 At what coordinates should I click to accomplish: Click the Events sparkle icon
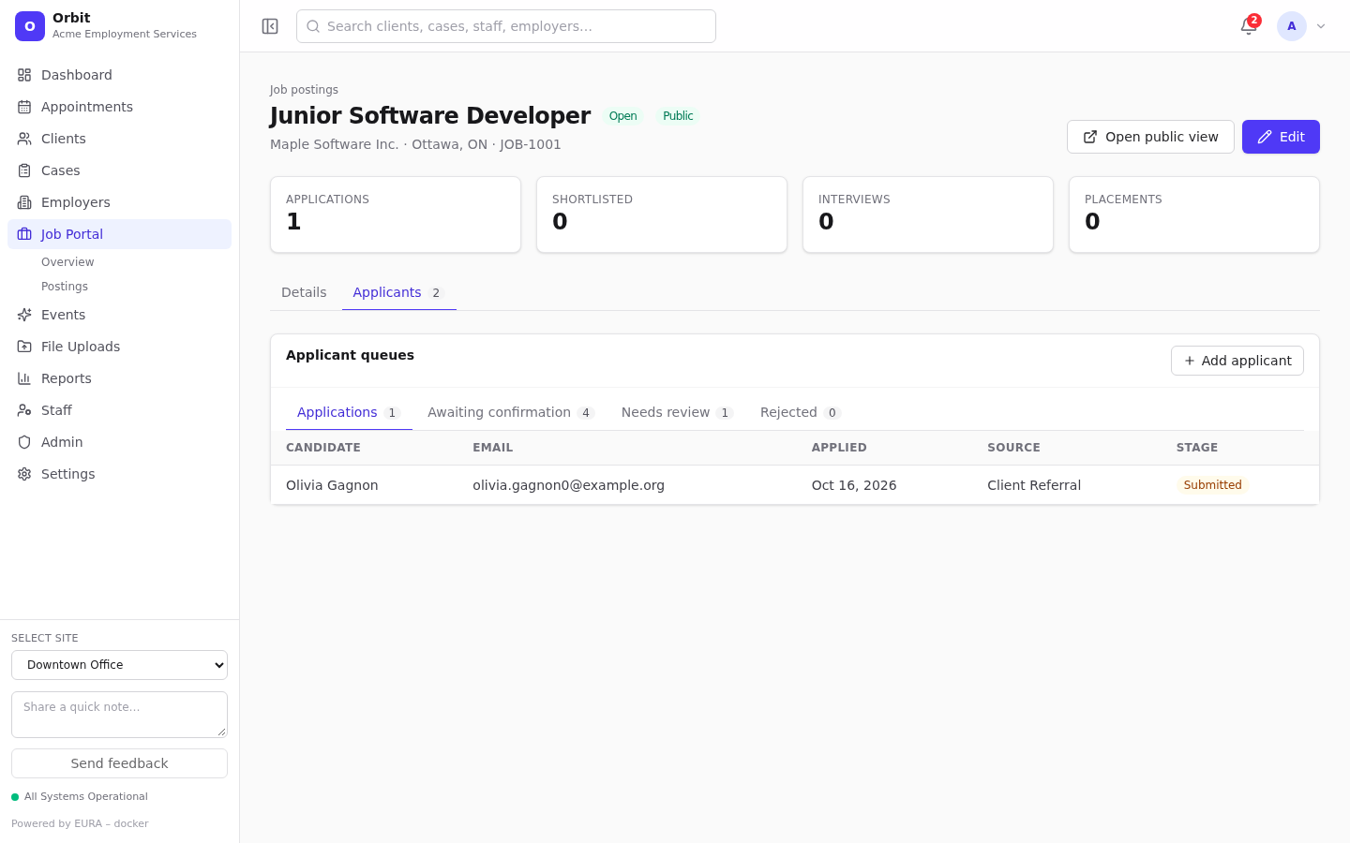tap(24, 315)
